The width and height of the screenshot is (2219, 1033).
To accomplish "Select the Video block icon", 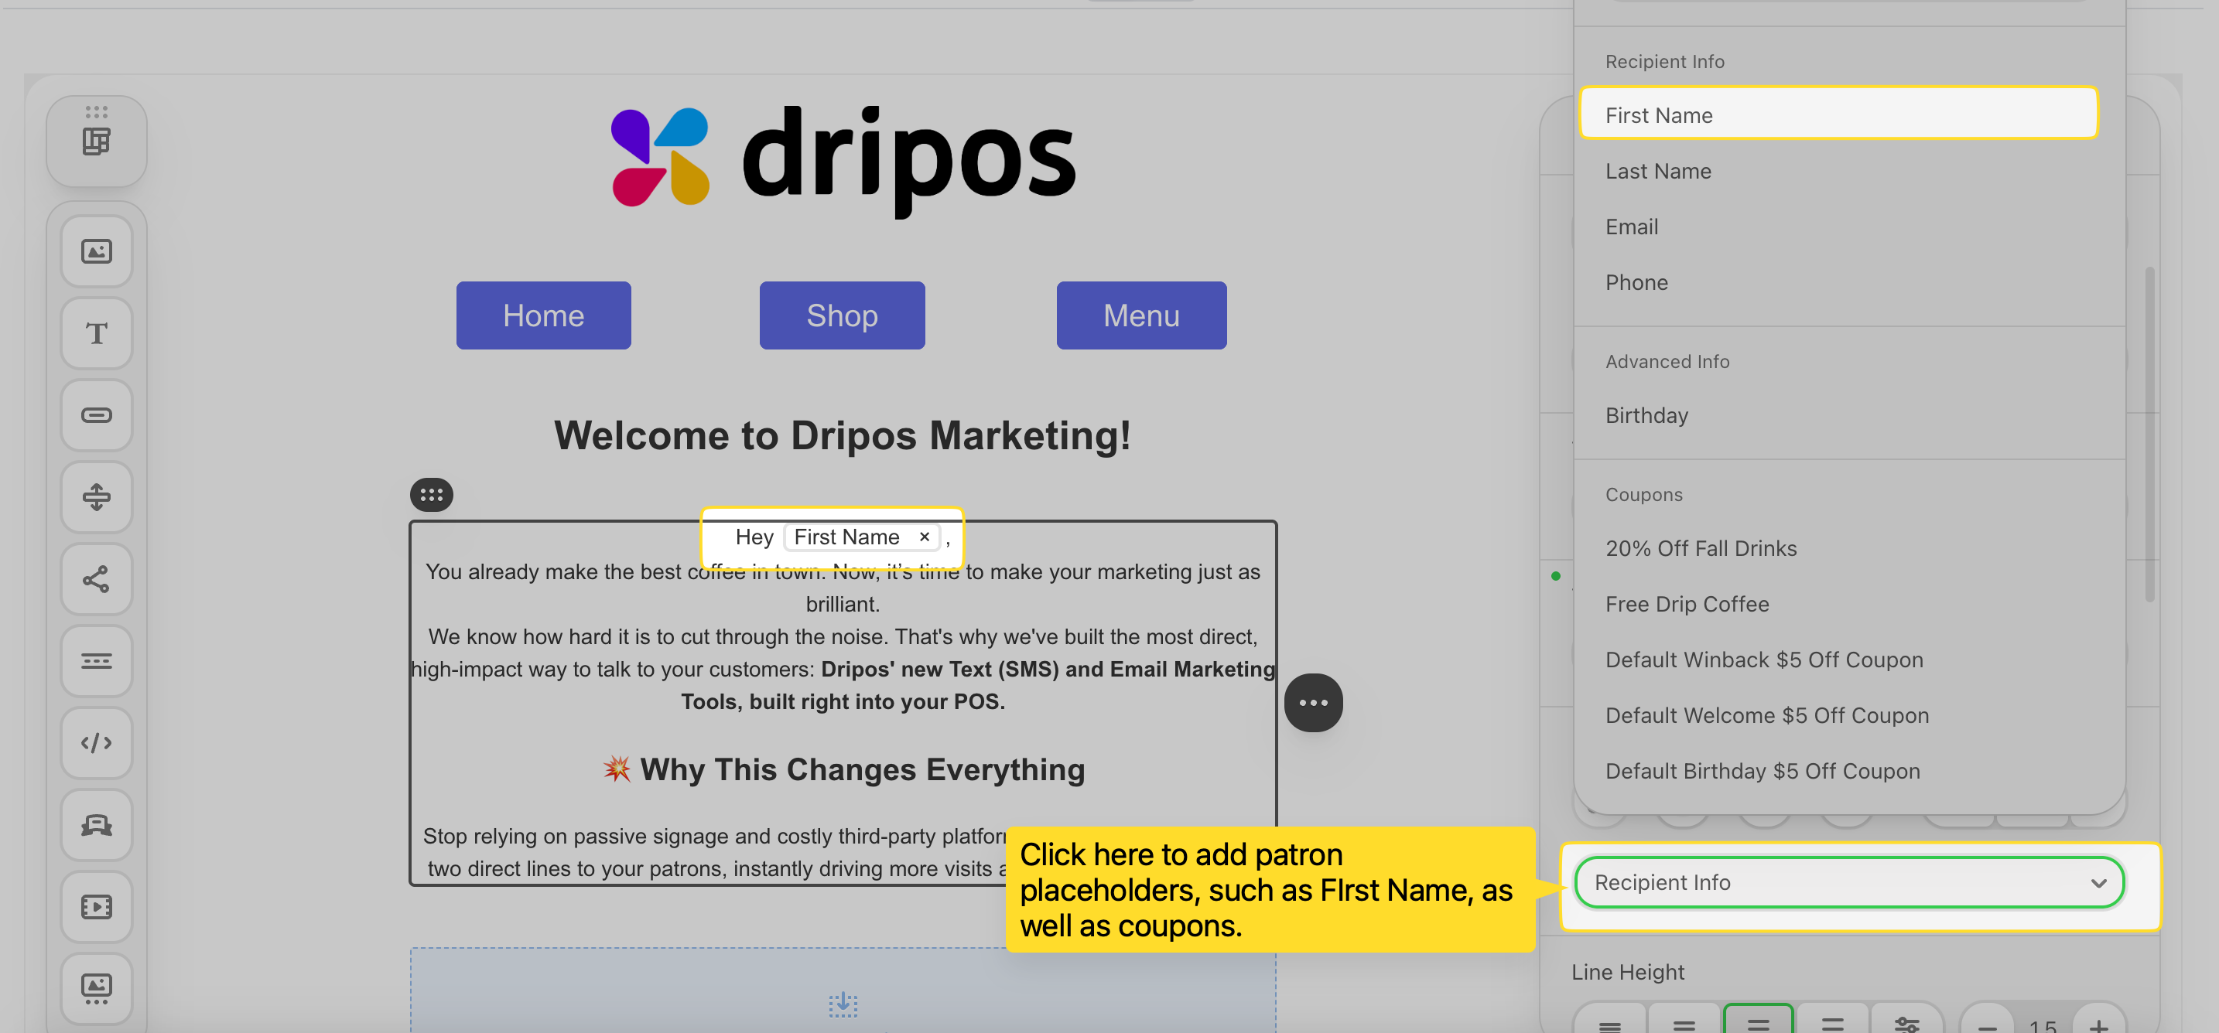I will [x=97, y=905].
